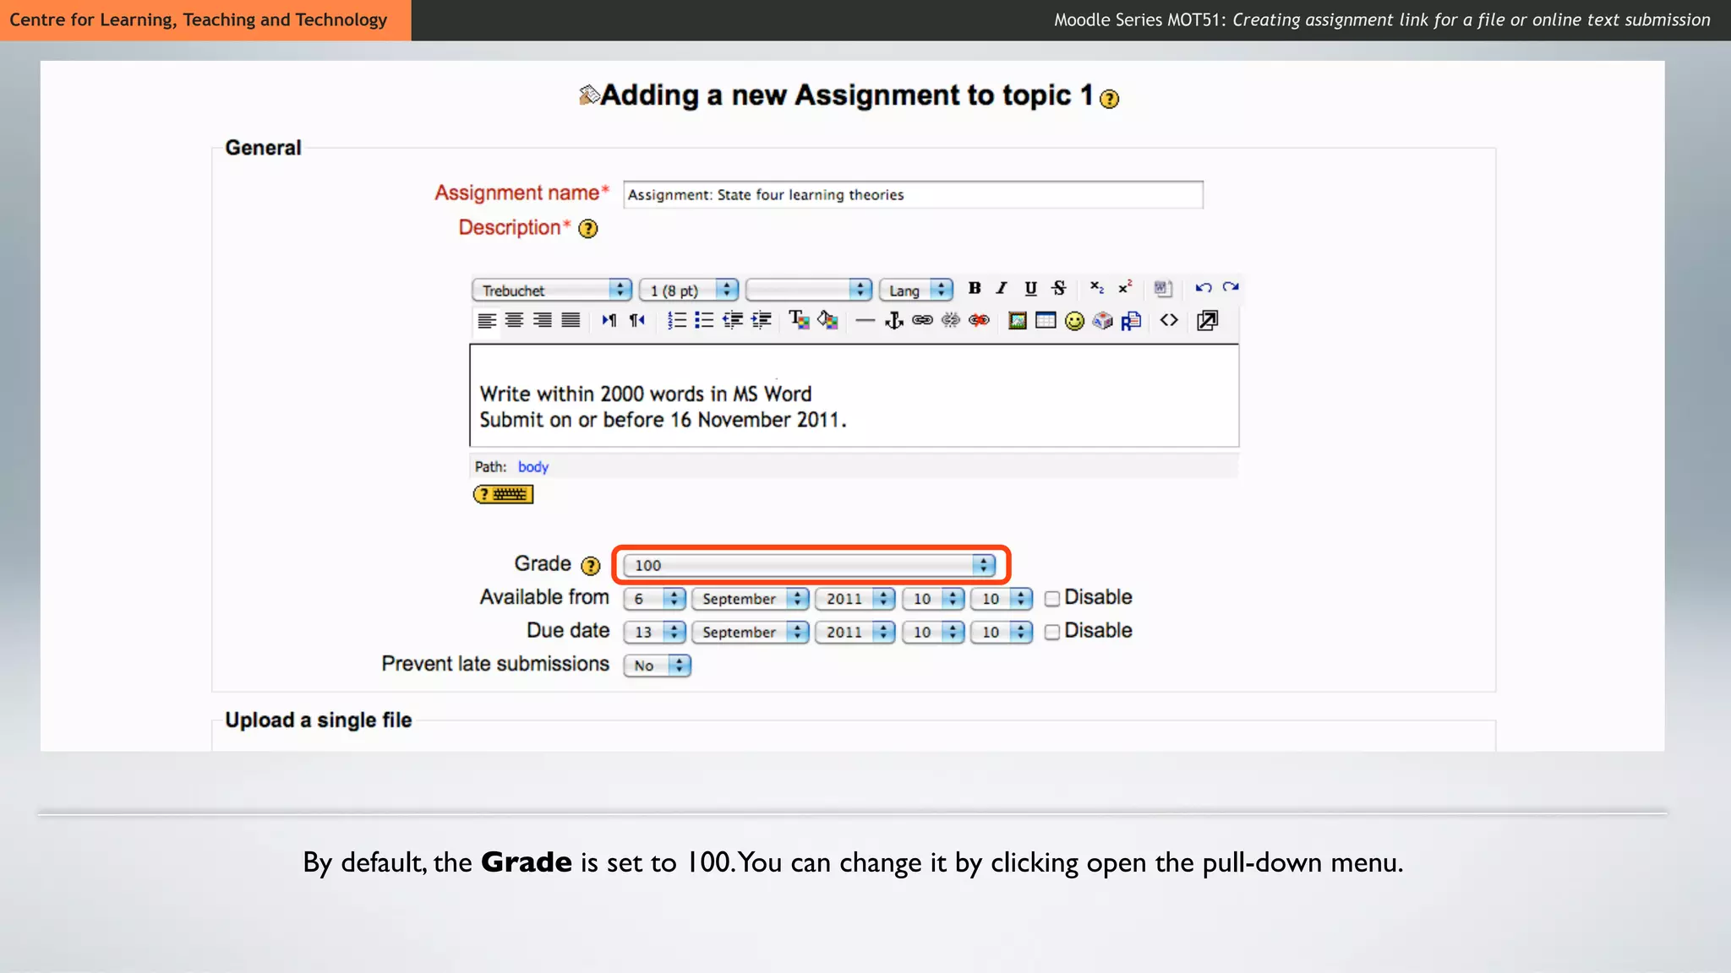Image resolution: width=1731 pixels, height=973 pixels.
Task: Open Available from day dropdown showing 6
Action: tap(654, 598)
